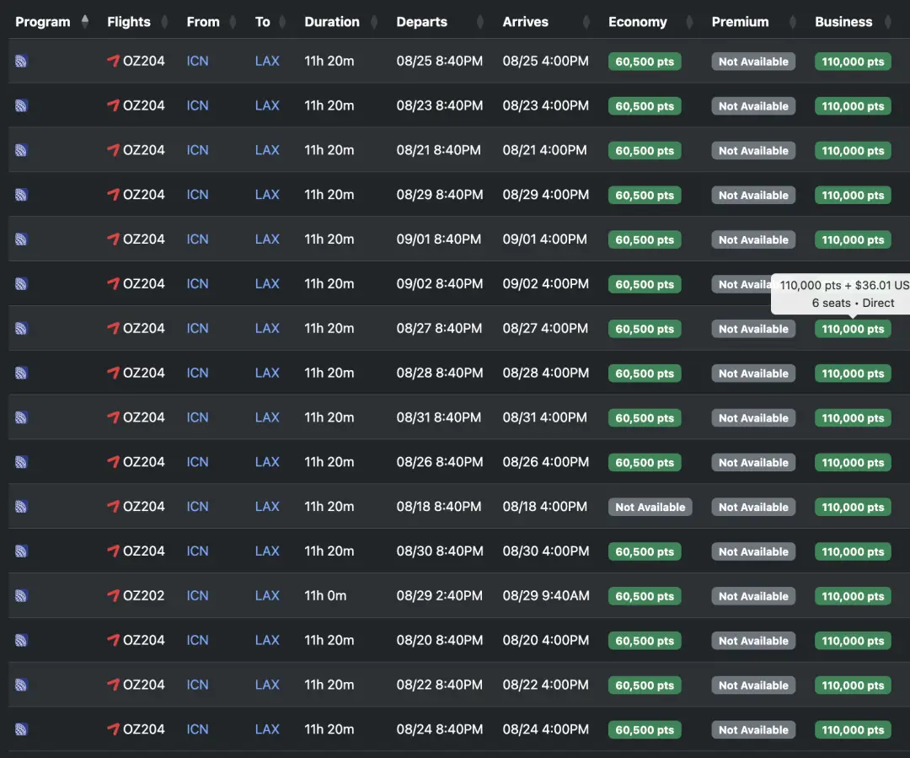This screenshot has height=758, width=910.
Task: Click the Business column header
Action: [843, 22]
